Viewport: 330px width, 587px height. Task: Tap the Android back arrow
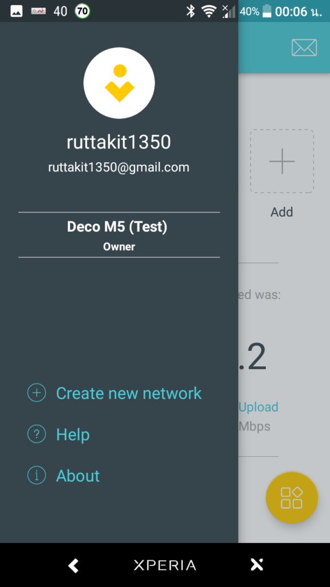(x=73, y=565)
